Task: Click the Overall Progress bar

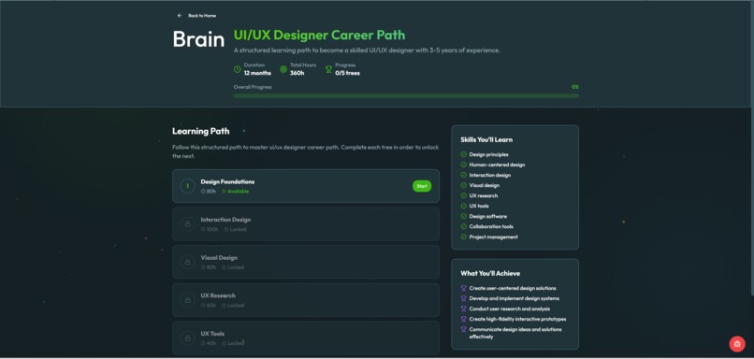Action: tap(406, 95)
